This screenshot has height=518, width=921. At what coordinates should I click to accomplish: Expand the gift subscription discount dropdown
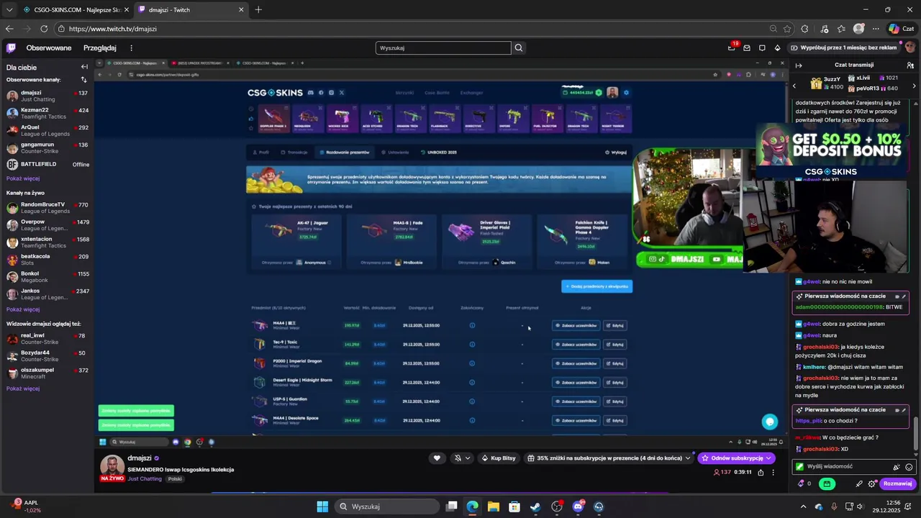[688, 458]
